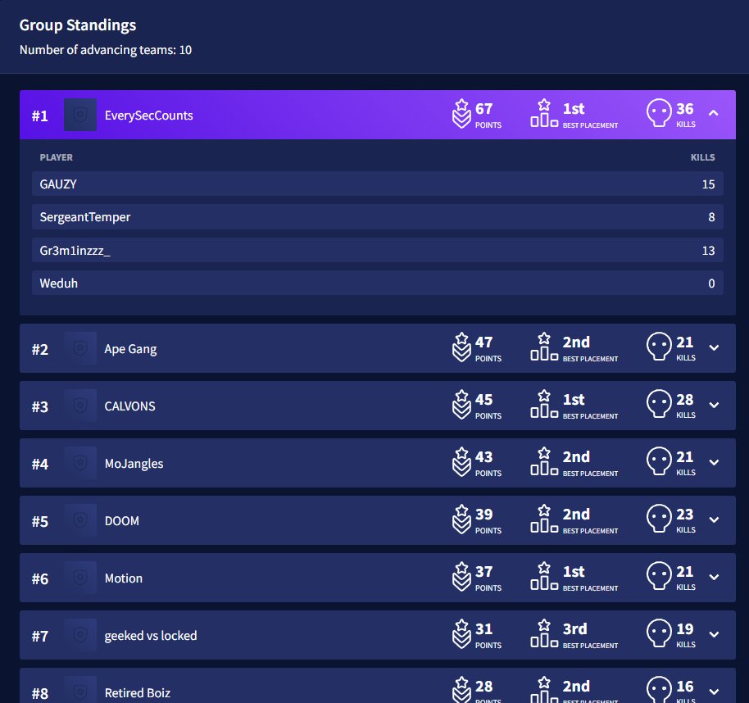
Task: Click the KILLS column header
Action: pyautogui.click(x=702, y=157)
